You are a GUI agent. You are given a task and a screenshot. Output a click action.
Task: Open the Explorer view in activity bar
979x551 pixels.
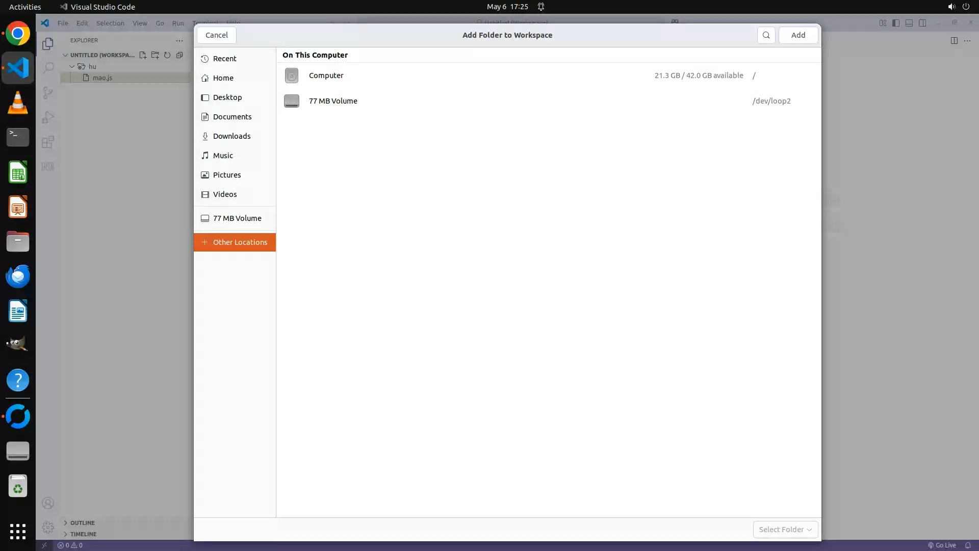[48, 44]
